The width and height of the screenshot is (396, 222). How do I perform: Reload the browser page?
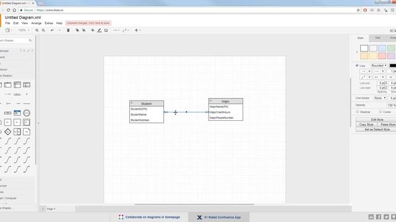click(8, 10)
